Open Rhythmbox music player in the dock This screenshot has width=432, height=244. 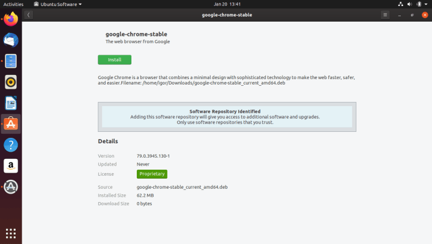(11, 82)
